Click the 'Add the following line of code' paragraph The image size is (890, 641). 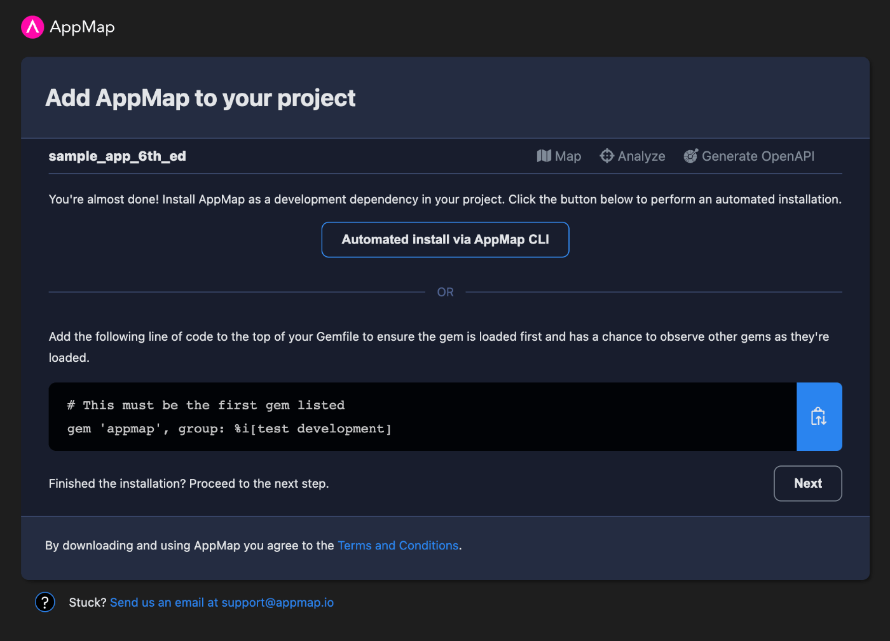click(x=439, y=347)
